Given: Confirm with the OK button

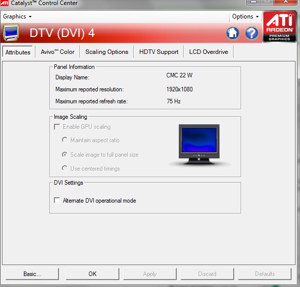Looking at the screenshot, I should [x=92, y=274].
